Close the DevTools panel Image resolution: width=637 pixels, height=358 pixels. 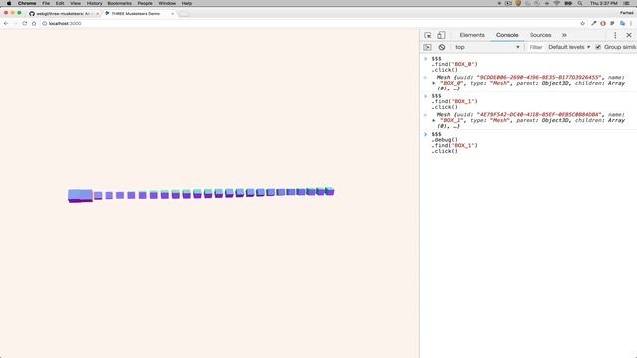(x=629, y=36)
